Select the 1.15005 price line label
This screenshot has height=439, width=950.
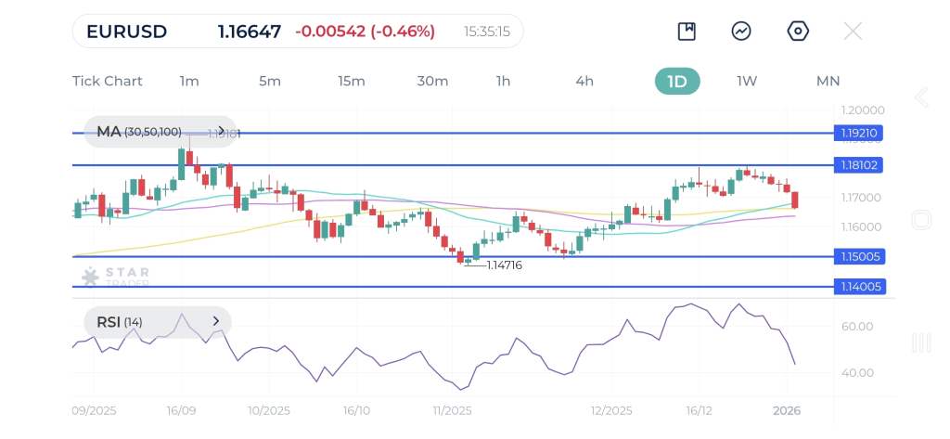pyautogui.click(x=858, y=256)
